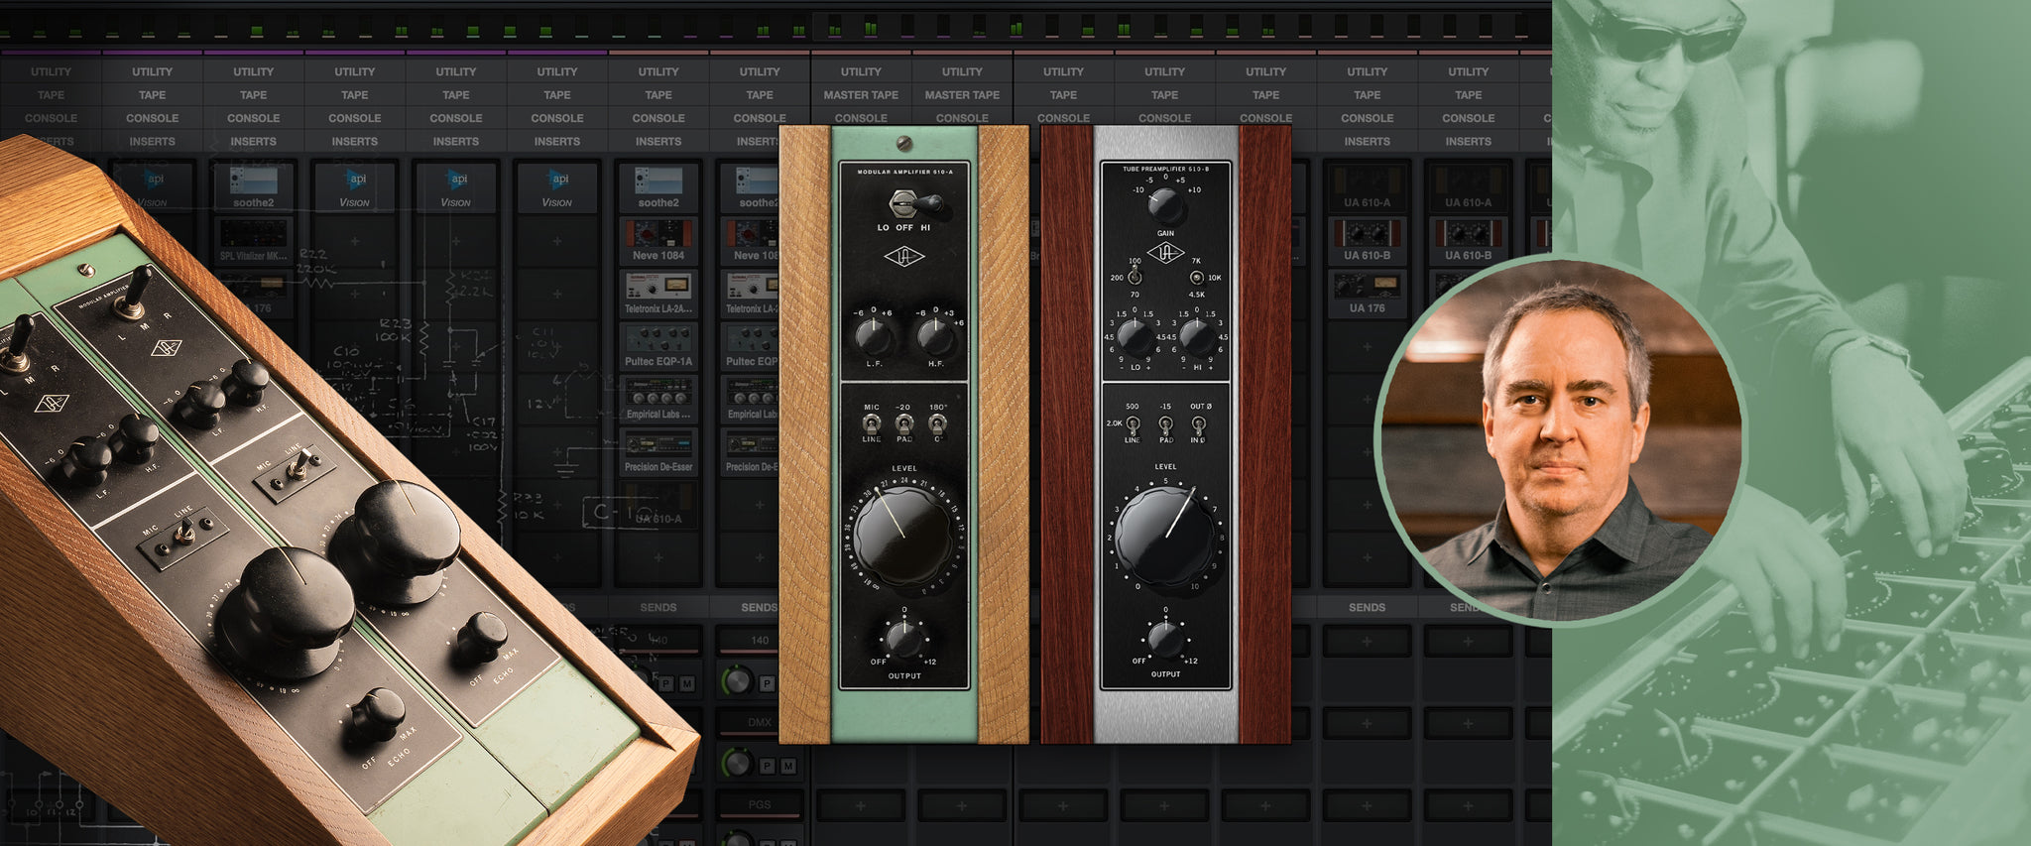Click the 610-B low frequency selector switch
Viewport: 2031px width, 846px height.
point(1135,278)
